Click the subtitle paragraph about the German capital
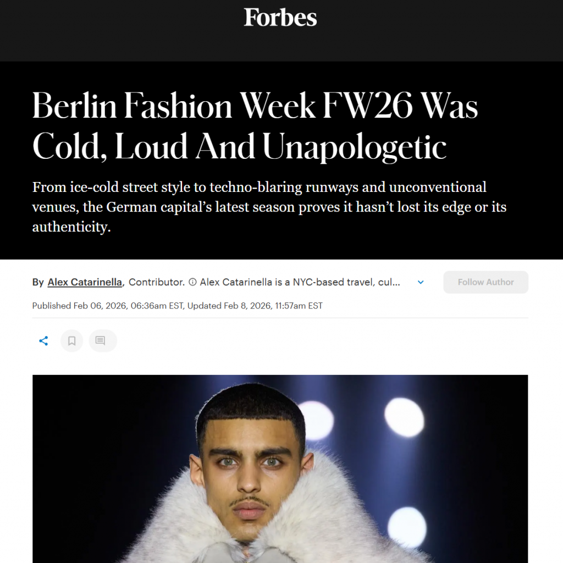 pyautogui.click(x=269, y=207)
